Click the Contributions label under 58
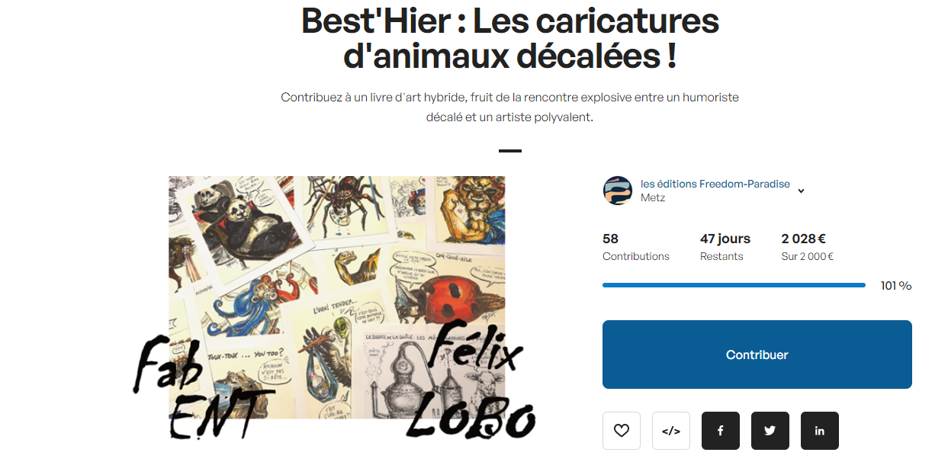The width and height of the screenshot is (948, 462). 636,256
